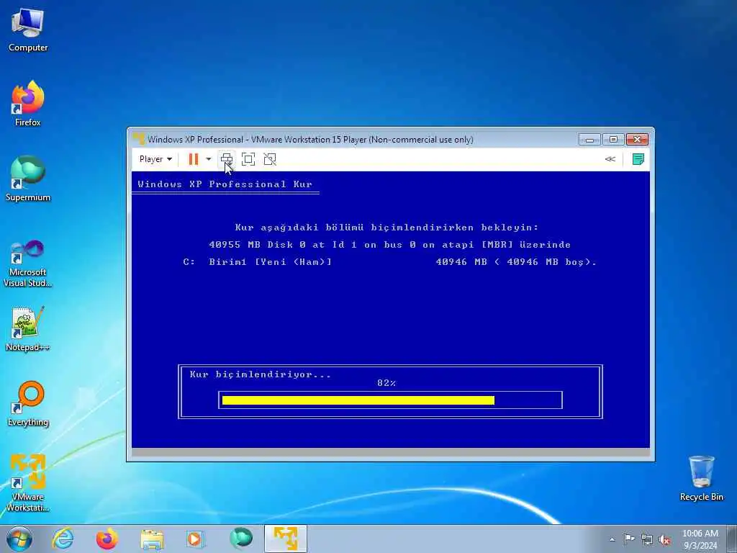Launch Internet Explorer from the taskbar

[63, 539]
